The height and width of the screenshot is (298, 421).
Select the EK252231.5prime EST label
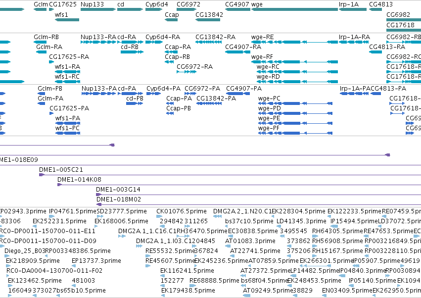coord(59,221)
